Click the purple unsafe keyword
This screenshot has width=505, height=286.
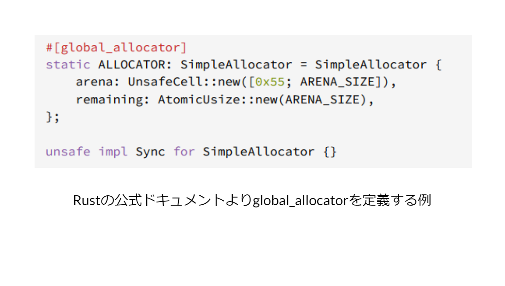(68, 152)
